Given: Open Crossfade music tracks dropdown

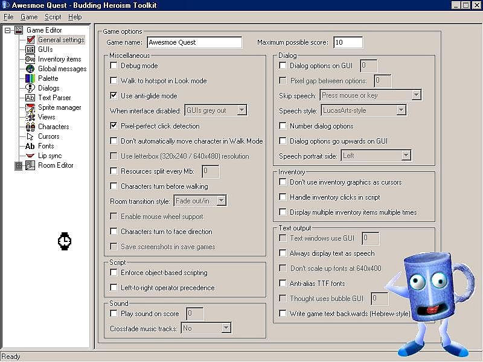Looking at the screenshot, I should coord(226,328).
